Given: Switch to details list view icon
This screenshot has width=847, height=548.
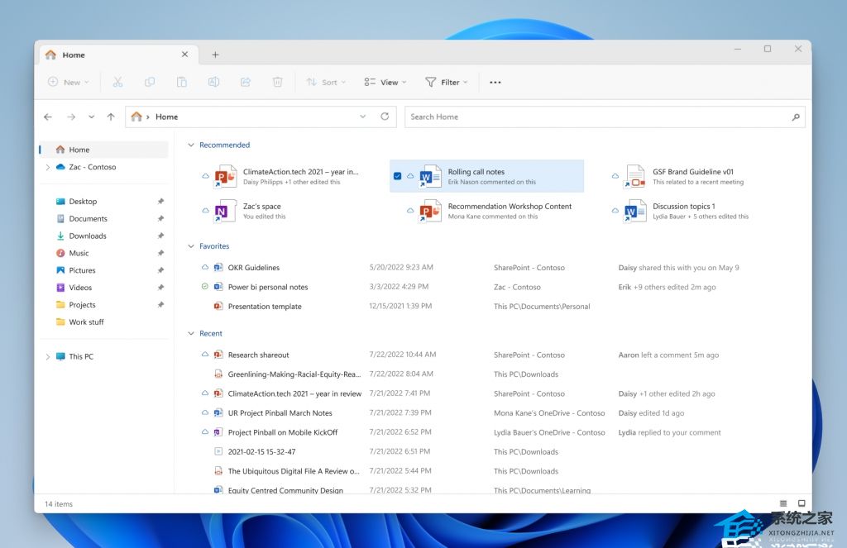Looking at the screenshot, I should (783, 503).
